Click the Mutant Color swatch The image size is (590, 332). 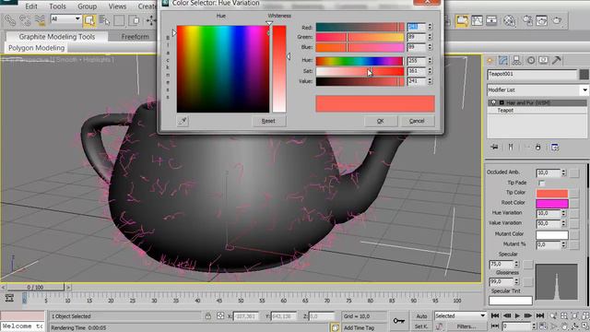551,235
